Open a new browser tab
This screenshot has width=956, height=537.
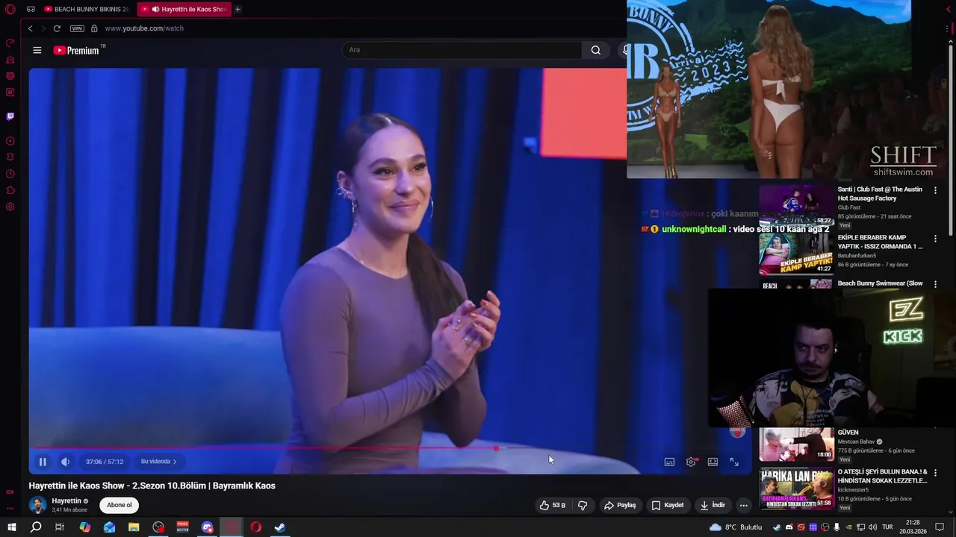pos(238,9)
